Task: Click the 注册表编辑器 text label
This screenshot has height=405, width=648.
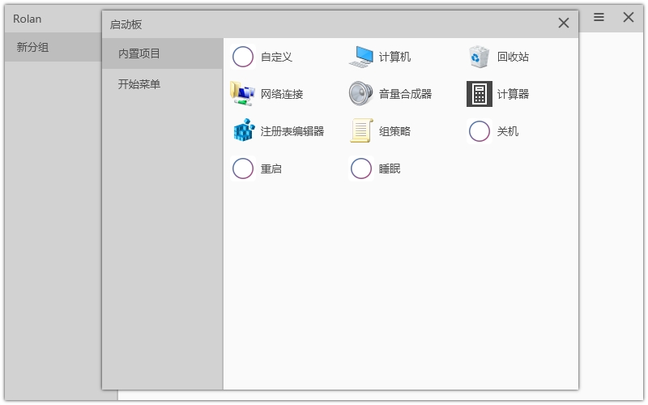Action: pos(292,131)
